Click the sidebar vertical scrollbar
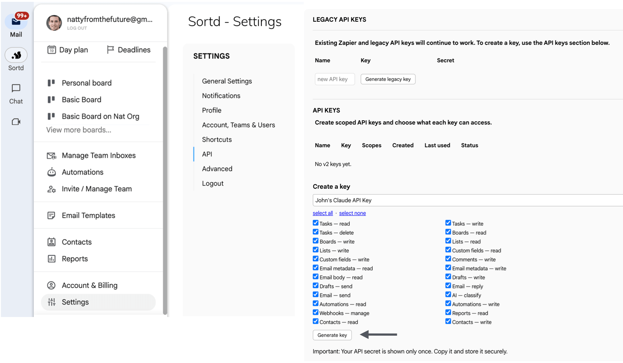This screenshot has height=363, width=623. [165, 180]
